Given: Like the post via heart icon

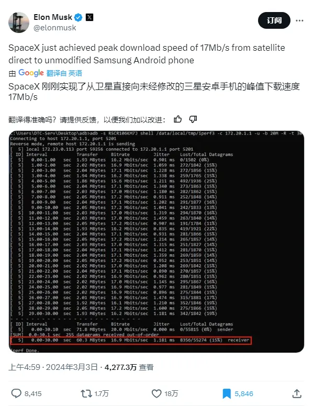Looking at the screenshot, I should (x=156, y=393).
